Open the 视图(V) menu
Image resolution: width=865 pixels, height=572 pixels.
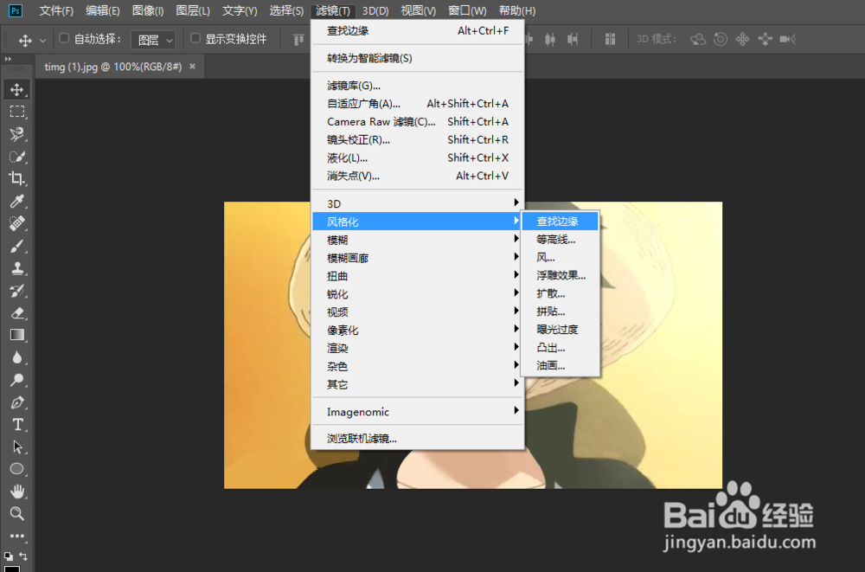419,11
